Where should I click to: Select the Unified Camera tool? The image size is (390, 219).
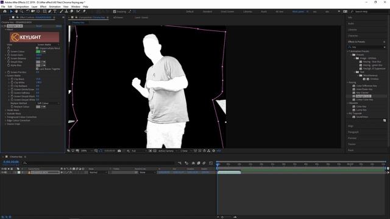(33, 12)
